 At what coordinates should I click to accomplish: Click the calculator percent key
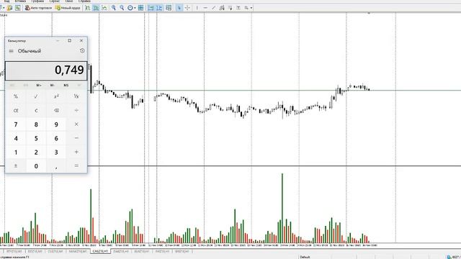click(16, 96)
